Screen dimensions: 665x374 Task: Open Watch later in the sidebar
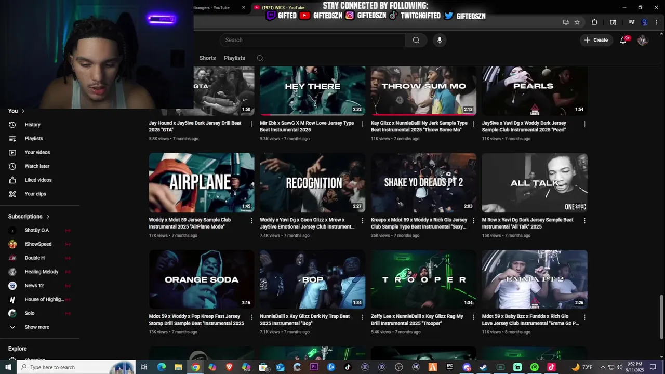tap(37, 166)
